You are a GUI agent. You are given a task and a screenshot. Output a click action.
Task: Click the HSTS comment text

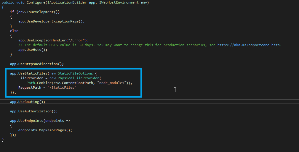tap(117, 45)
